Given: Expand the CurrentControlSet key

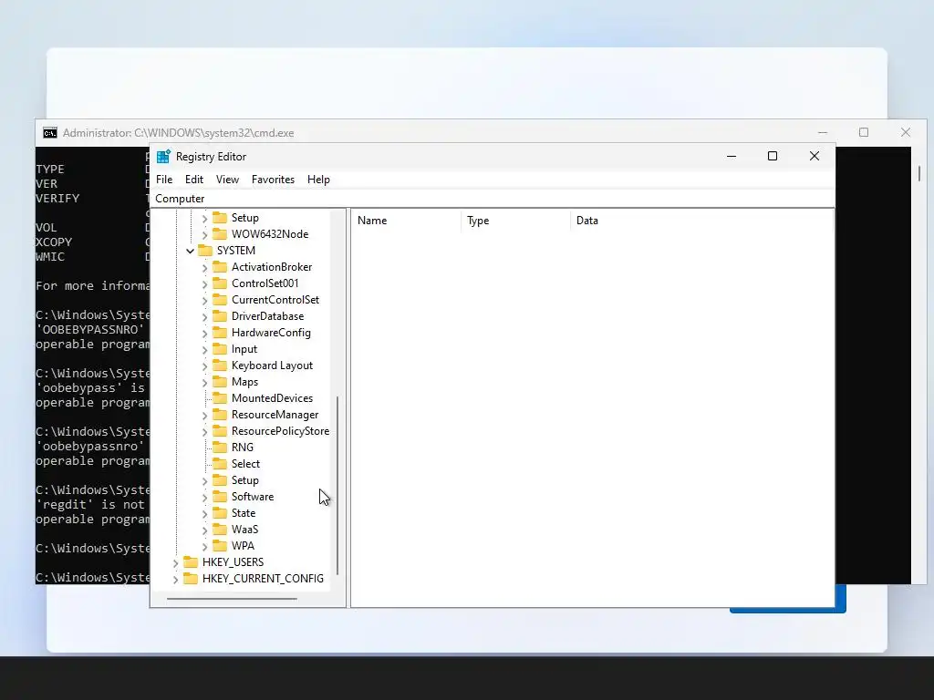Looking at the screenshot, I should click(x=204, y=301).
